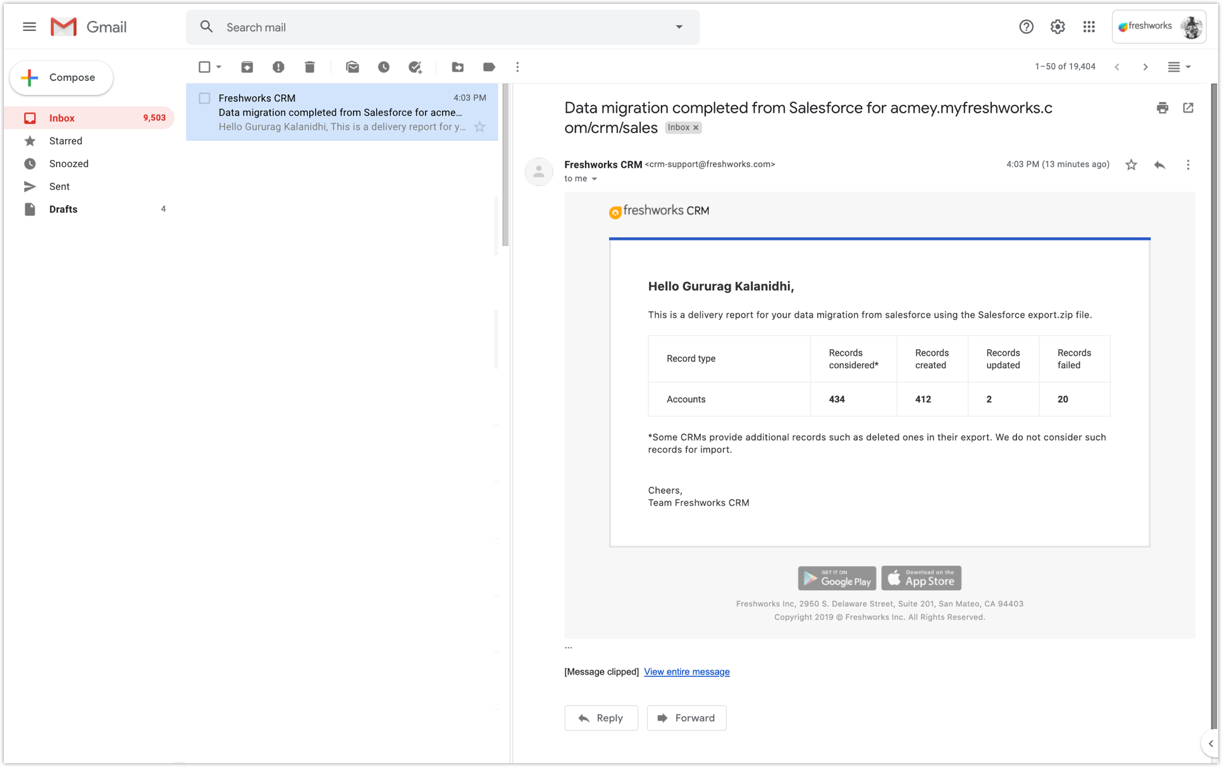Tick the Freshworks CRM email checkbox

click(204, 99)
